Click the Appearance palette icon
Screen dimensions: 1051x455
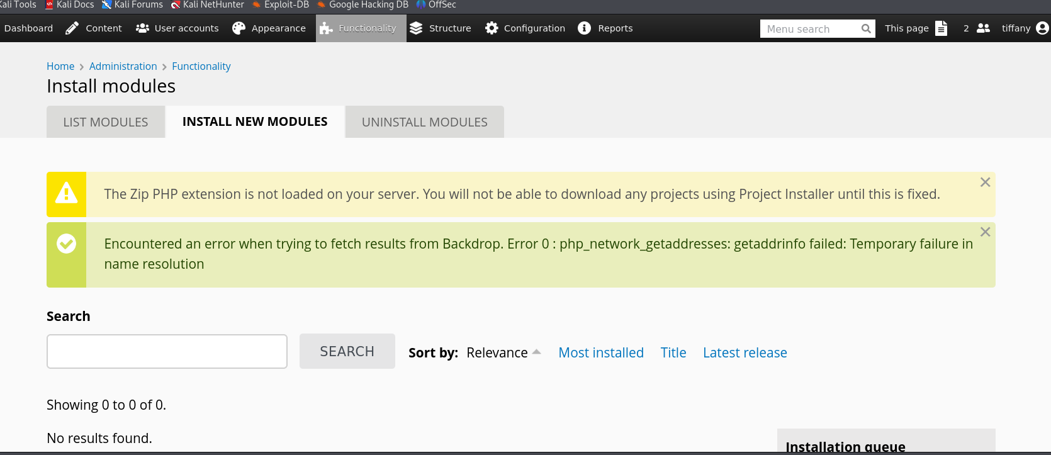click(239, 28)
